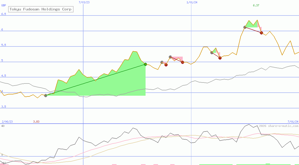Click the grey dot beginning the September pullback

[162, 62]
